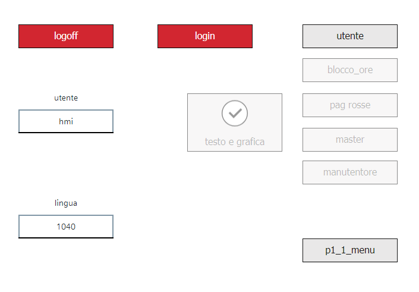Click the utente input field showing hmi
The height and width of the screenshot is (292, 419).
point(66,121)
